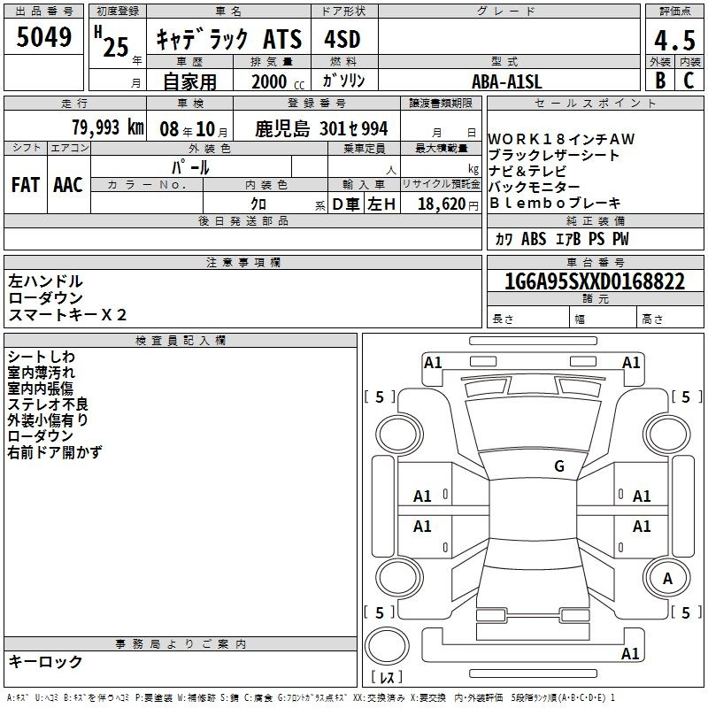Select interior grade C
Viewport: 708px width, 708px height.
[689, 80]
